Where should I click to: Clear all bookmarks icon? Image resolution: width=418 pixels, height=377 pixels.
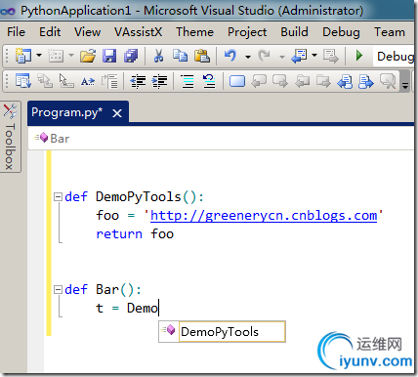click(x=388, y=81)
